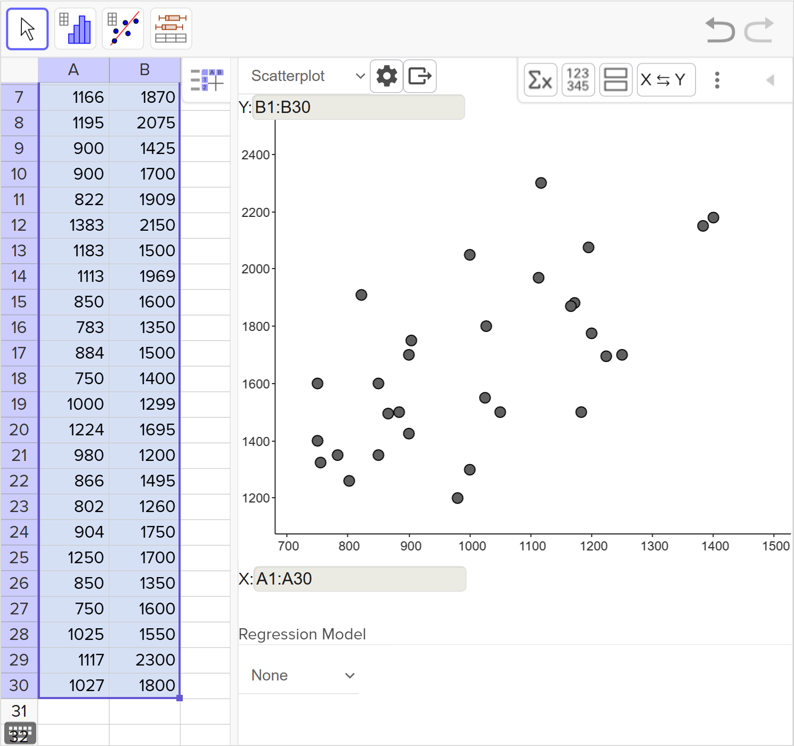794x746 pixels.
Task: Collapse the style bar triangle arrow
Action: click(x=770, y=80)
